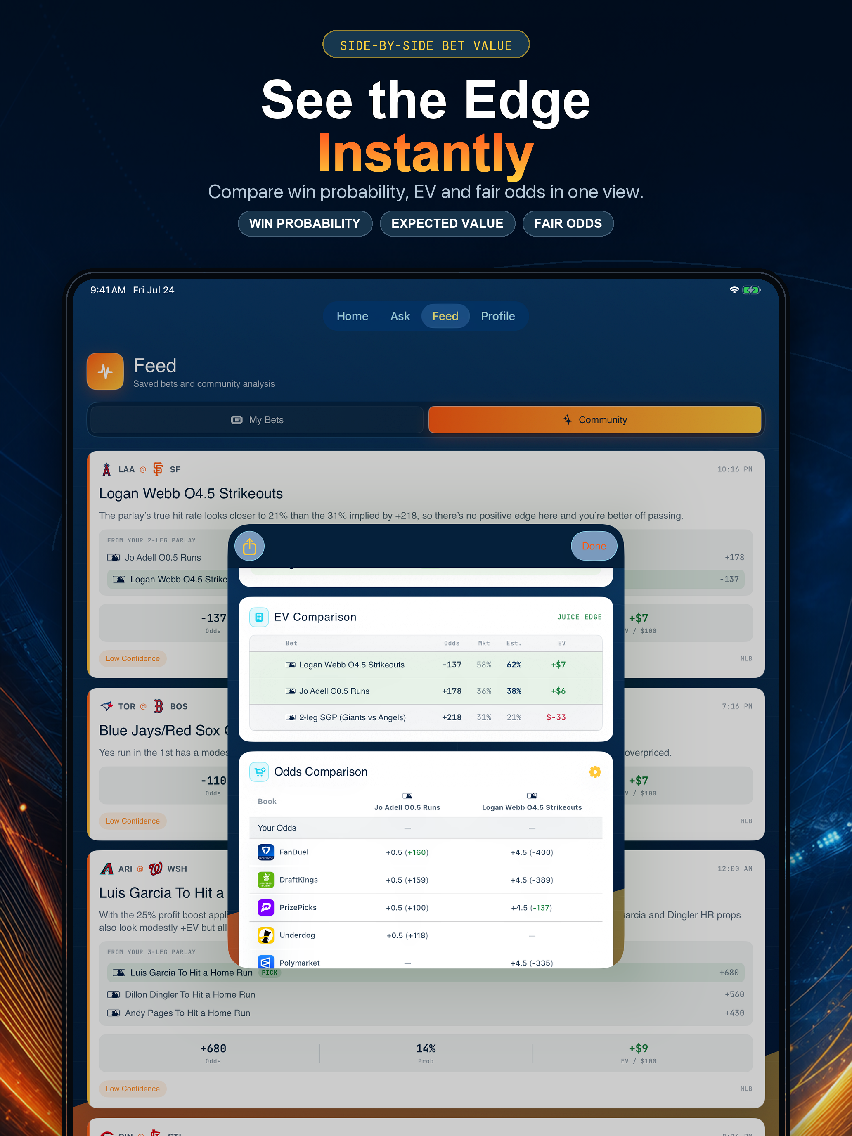The image size is (852, 1136).
Task: Select Jo Adell O0.5 Runs EV row
Action: pyautogui.click(x=426, y=691)
